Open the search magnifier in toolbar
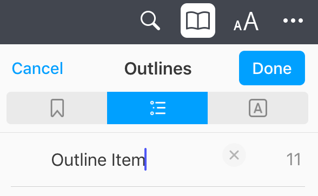The image size is (318, 196). coord(150,21)
